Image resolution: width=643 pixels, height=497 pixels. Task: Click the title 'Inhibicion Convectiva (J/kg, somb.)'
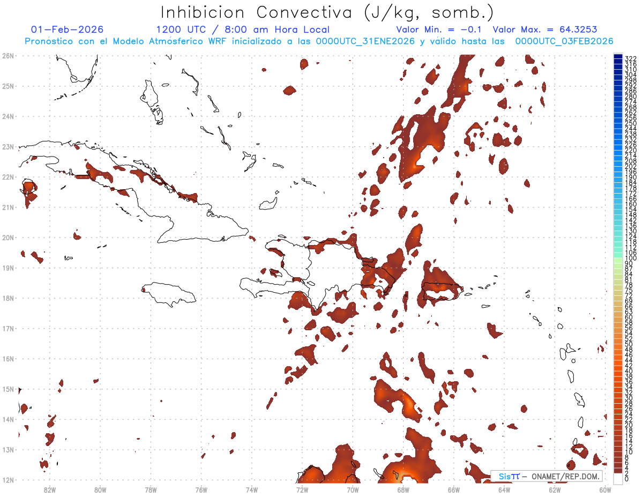(327, 13)
